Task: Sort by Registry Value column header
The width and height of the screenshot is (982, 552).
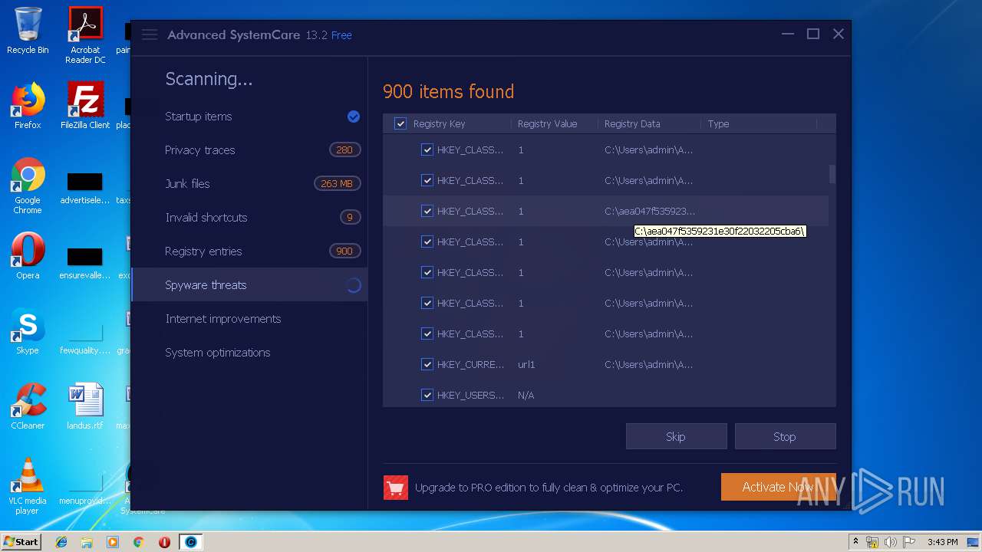Action: click(547, 123)
